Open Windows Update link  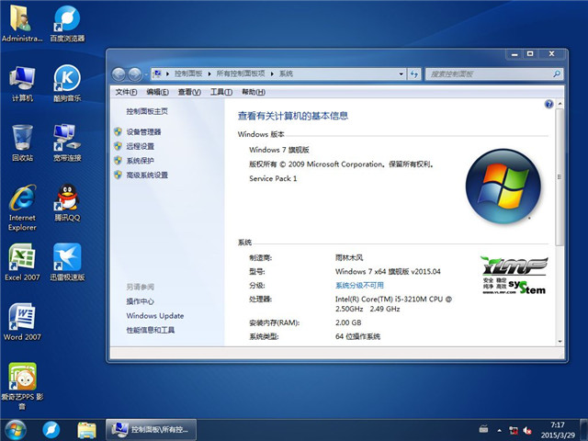point(155,316)
